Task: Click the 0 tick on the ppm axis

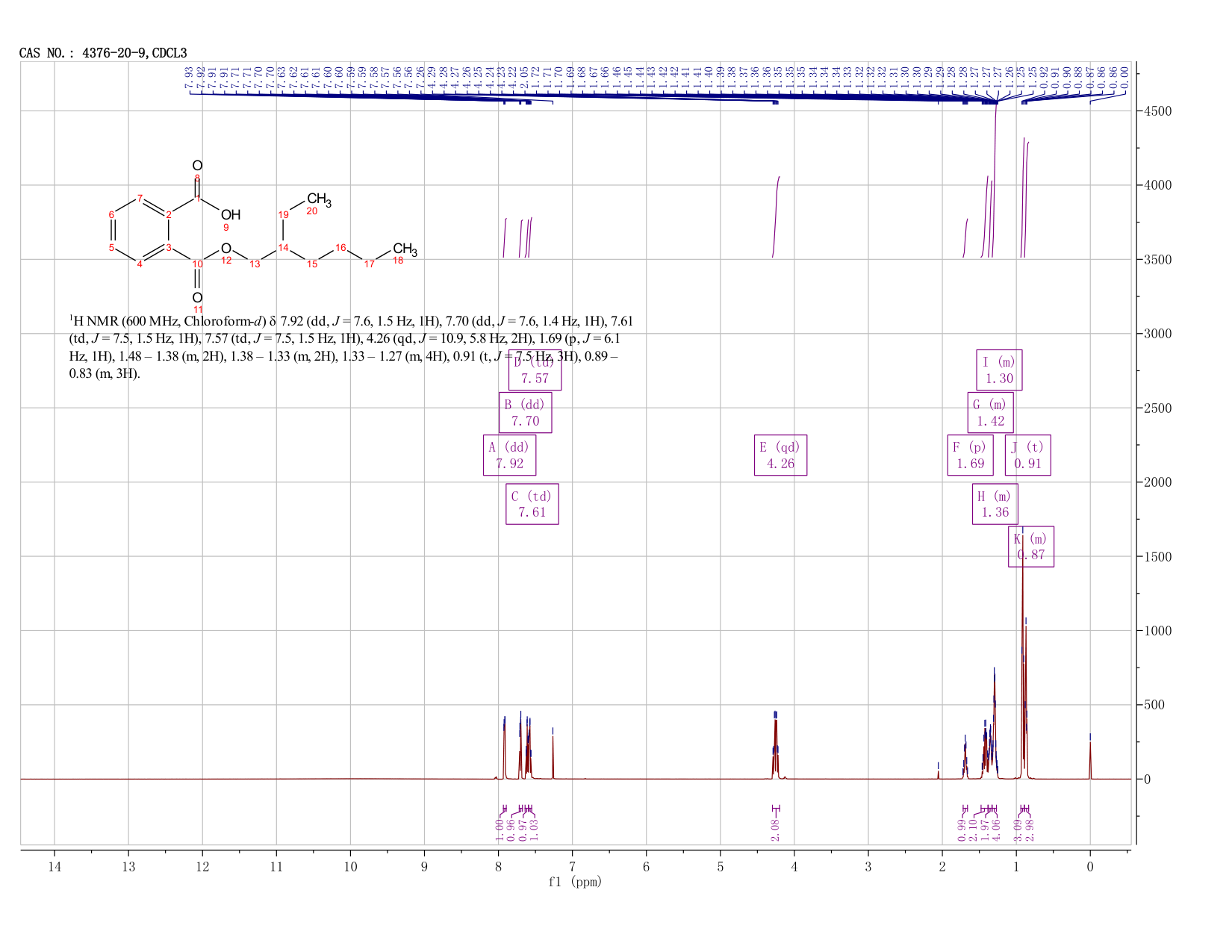Action: tap(1090, 866)
